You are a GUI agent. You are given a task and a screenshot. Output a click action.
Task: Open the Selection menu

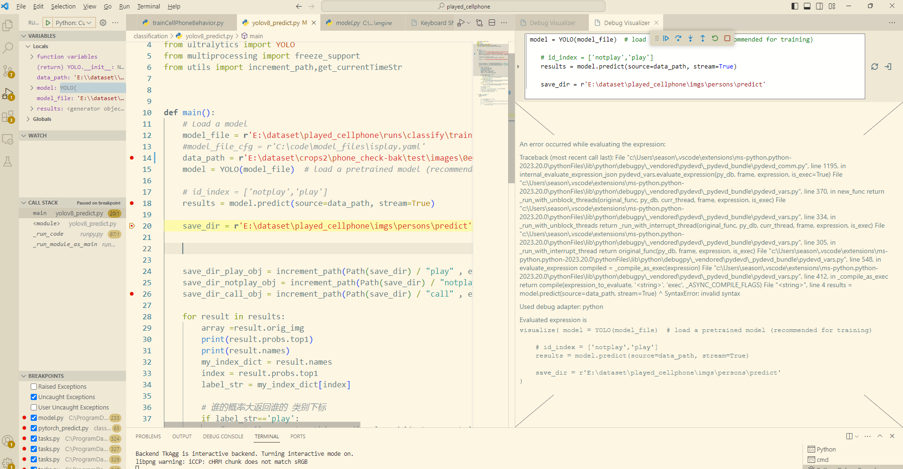click(x=63, y=6)
